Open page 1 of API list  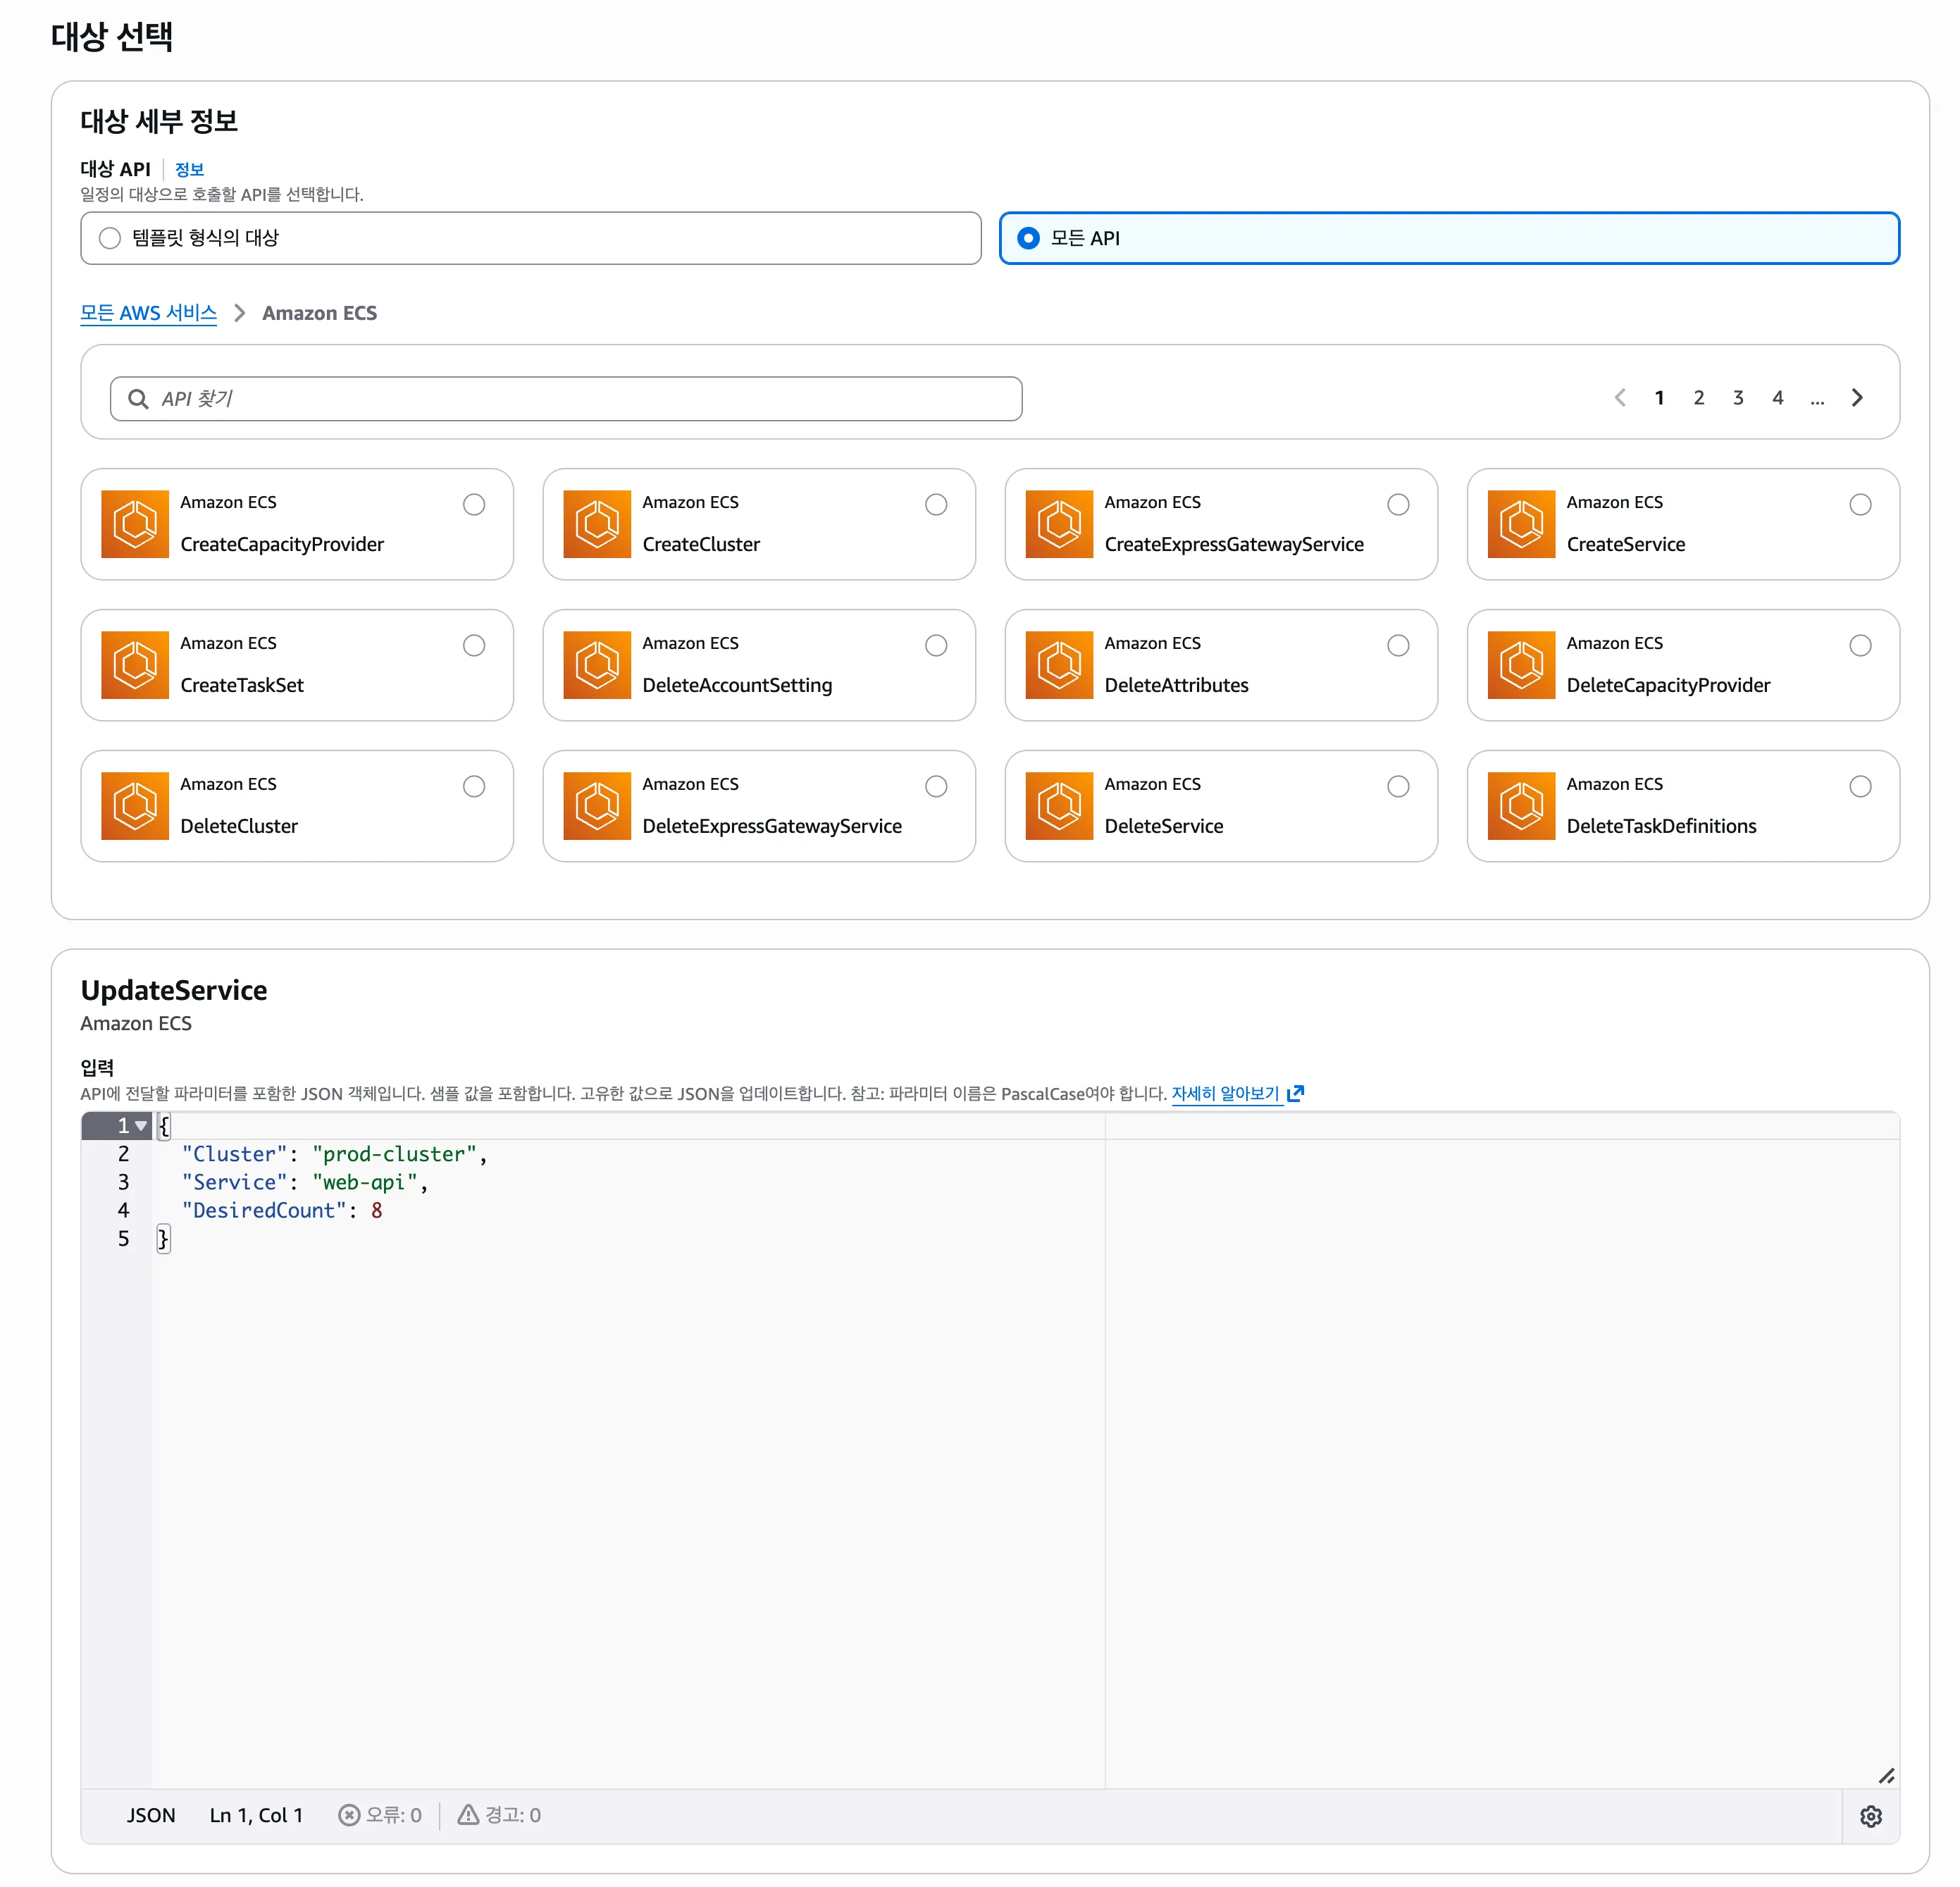pyautogui.click(x=1659, y=397)
